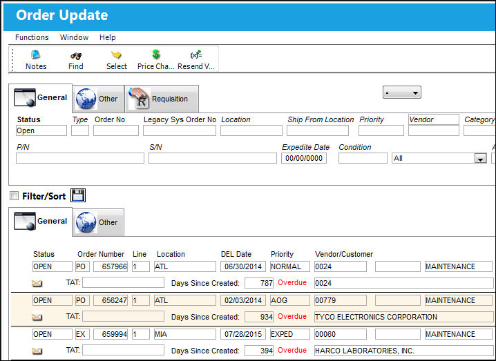The width and height of the screenshot is (496, 361).
Task: Click the envelope icon for order 657966
Action: [37, 284]
